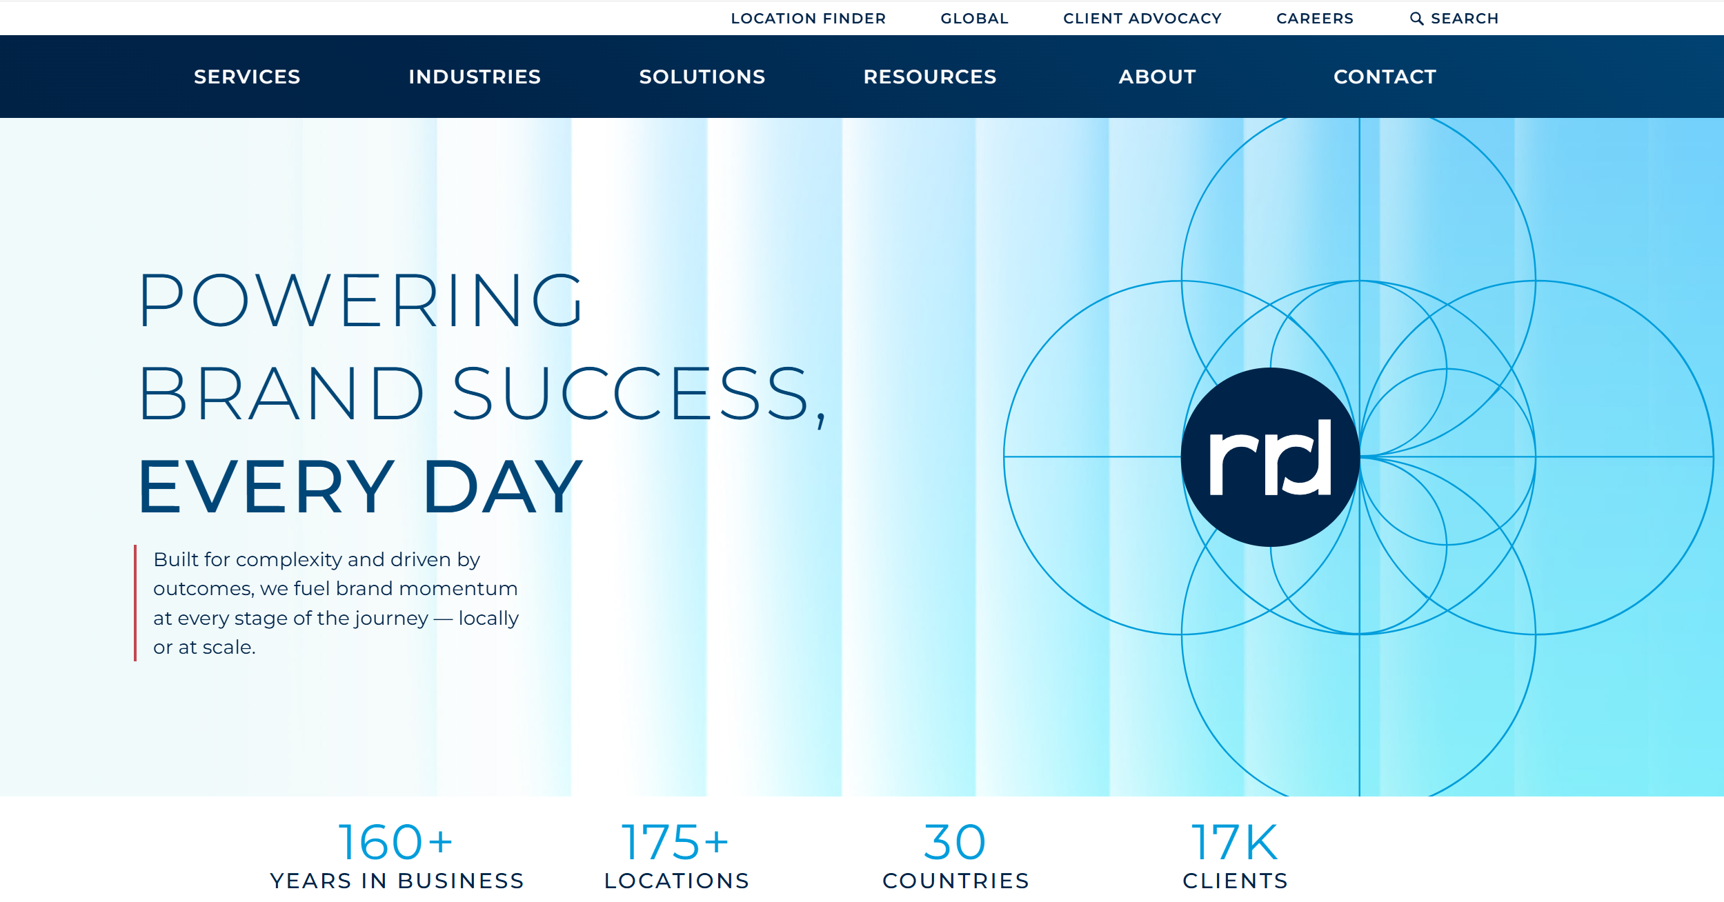Image resolution: width=1724 pixels, height=902 pixels.
Task: Open the Careers link
Action: click(1315, 19)
